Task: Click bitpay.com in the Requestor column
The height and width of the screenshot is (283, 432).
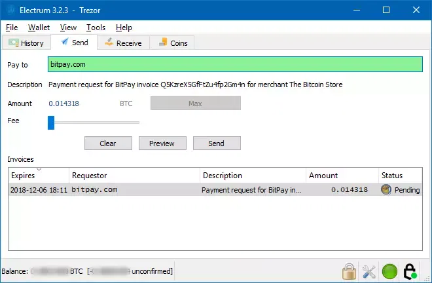Action: tap(94, 189)
